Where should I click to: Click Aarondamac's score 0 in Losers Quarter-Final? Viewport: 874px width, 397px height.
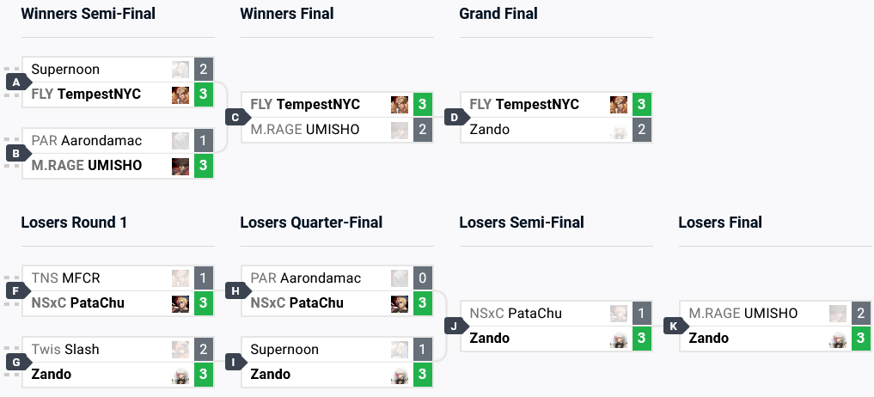pyautogui.click(x=423, y=278)
